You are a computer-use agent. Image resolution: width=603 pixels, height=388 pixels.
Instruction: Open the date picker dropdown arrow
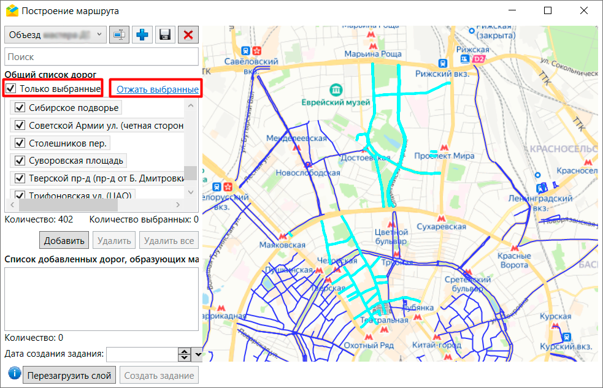pyautogui.click(x=198, y=354)
